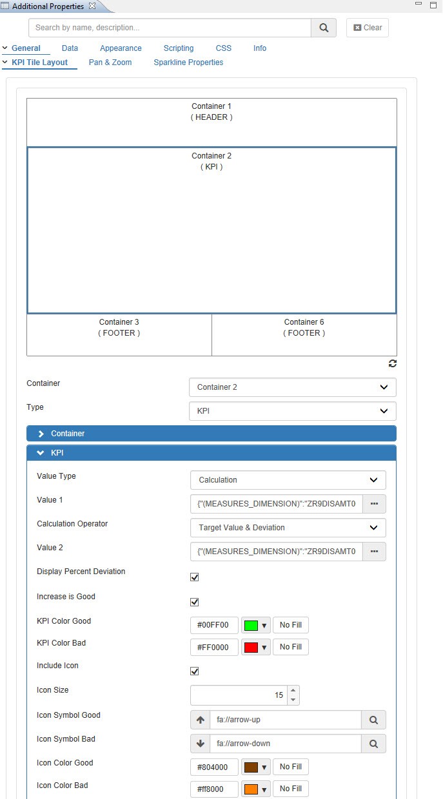
Task: Browse icons for Icon Symbol Bad
Action: coord(373,744)
